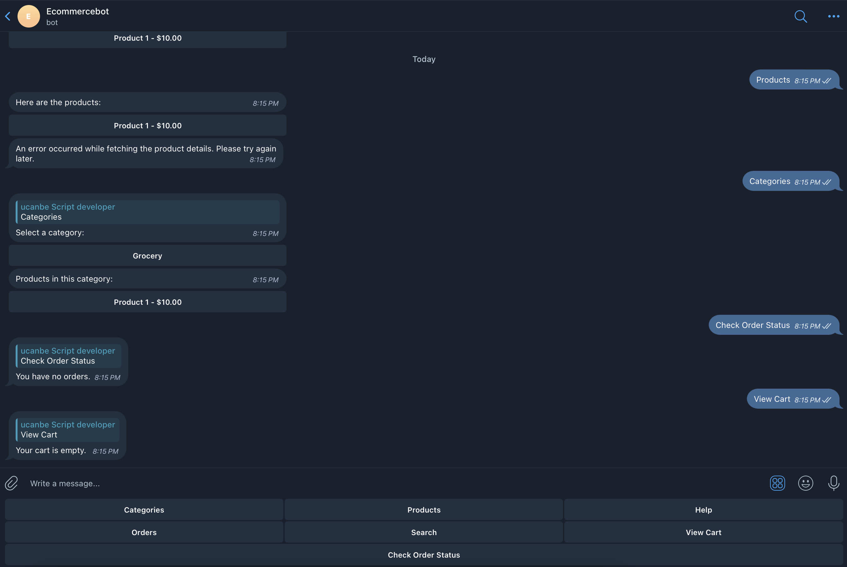Image resolution: width=847 pixels, height=567 pixels.
Task: Click the search icon at top right
Action: click(x=801, y=16)
